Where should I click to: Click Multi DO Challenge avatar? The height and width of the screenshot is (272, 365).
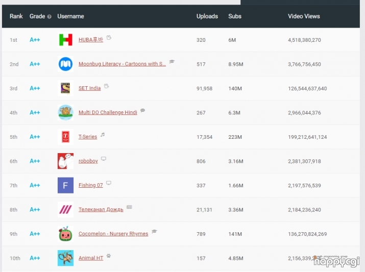[66, 112]
